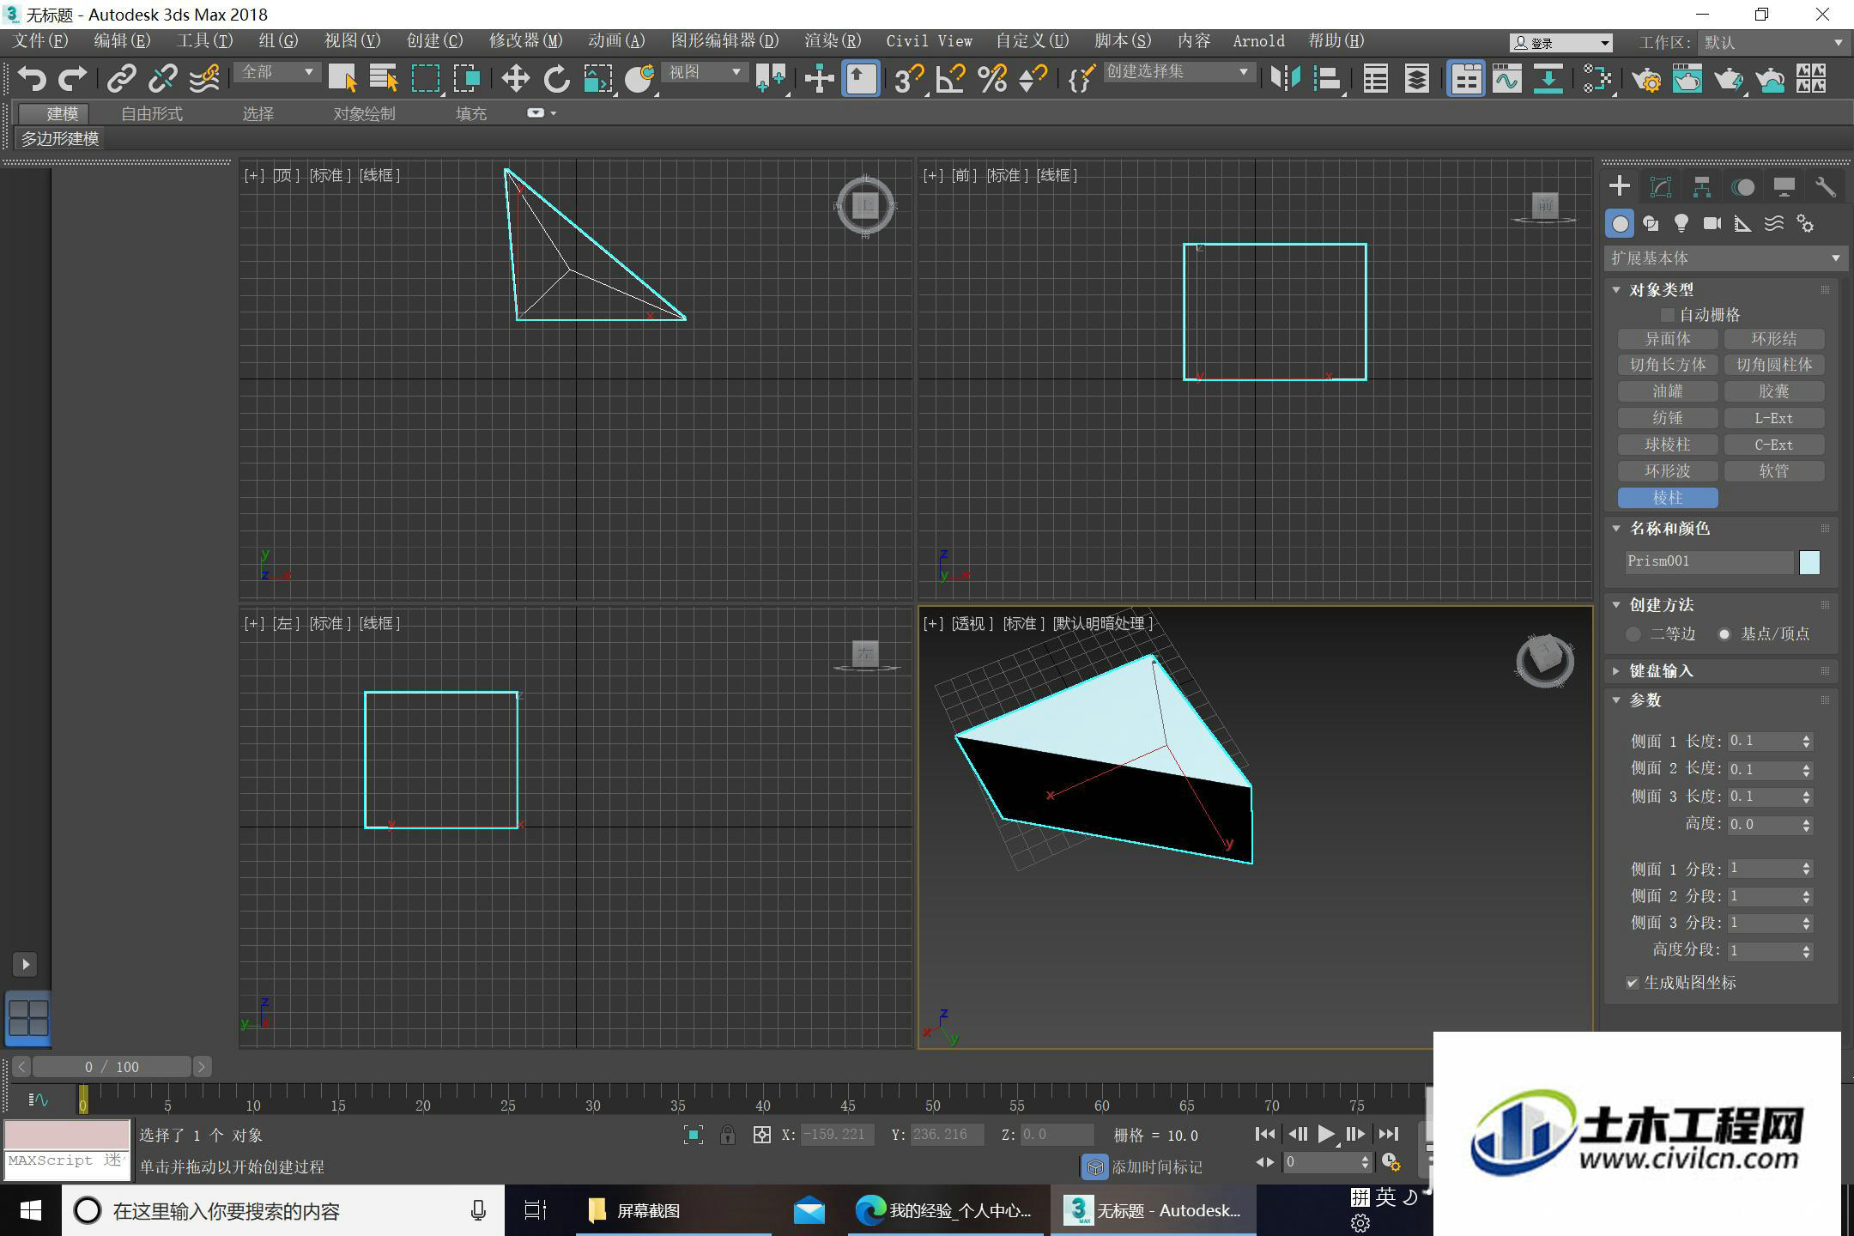The height and width of the screenshot is (1236, 1854).
Task: Open the Render Setup teapot icon
Action: (1645, 79)
